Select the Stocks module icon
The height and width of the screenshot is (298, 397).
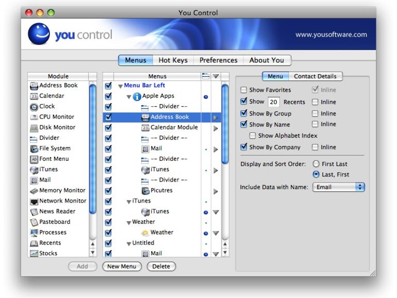(x=34, y=254)
